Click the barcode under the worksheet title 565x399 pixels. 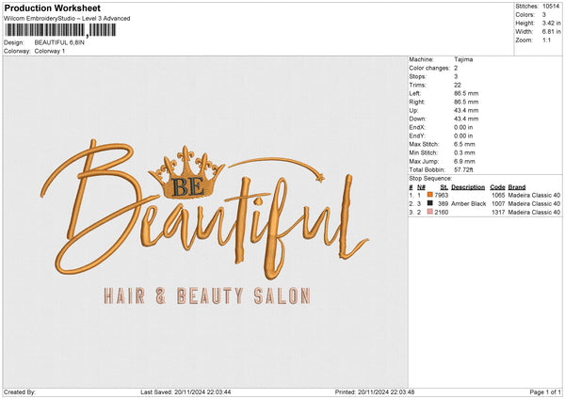coord(60,30)
